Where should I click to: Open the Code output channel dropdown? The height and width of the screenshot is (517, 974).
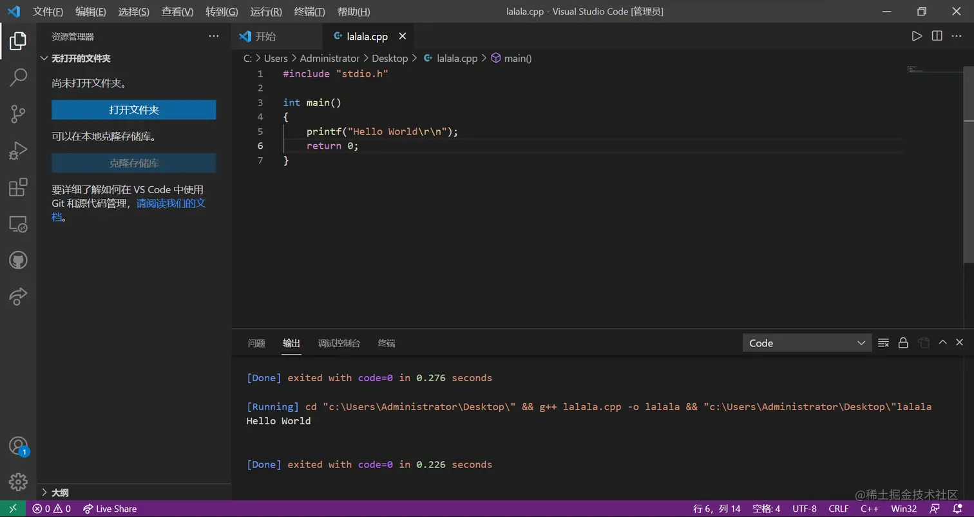807,343
